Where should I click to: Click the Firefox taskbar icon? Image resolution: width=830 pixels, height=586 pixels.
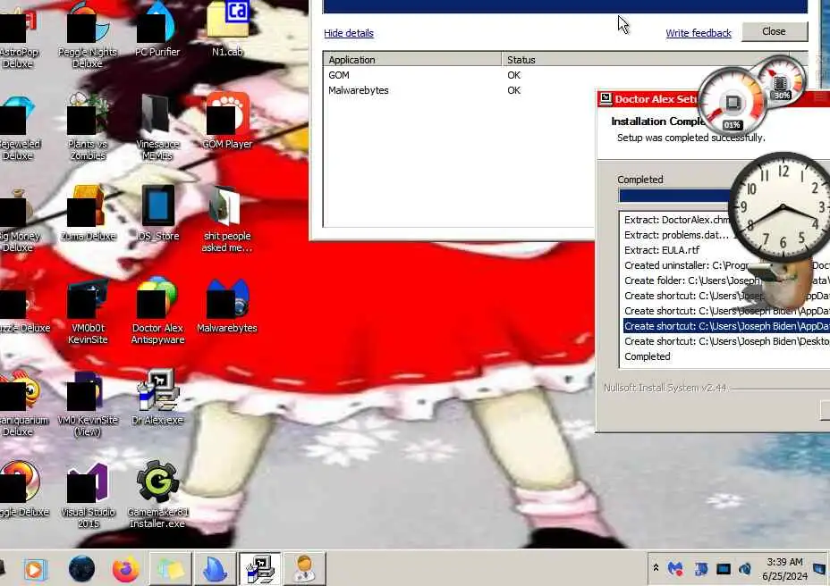pyautogui.click(x=125, y=569)
